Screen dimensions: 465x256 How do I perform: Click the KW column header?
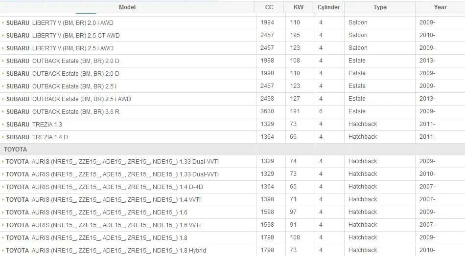tap(299, 7)
